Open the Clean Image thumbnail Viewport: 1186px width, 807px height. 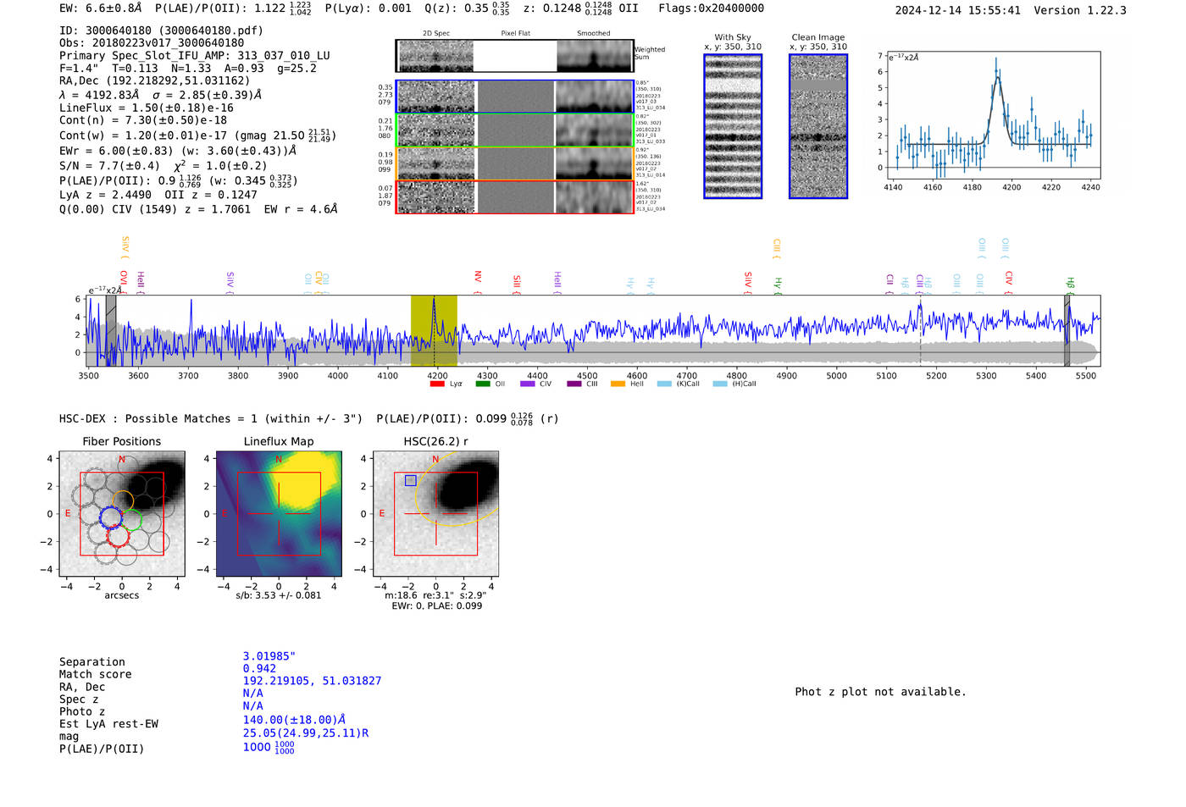[x=818, y=126]
